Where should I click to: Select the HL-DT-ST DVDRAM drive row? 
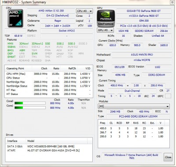pyautogui.click(x=48, y=151)
